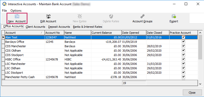The height and width of the screenshot is (97, 204).
Task: Toggle Practice Account checkbox for LSC Oldham
Action: [x=183, y=68]
